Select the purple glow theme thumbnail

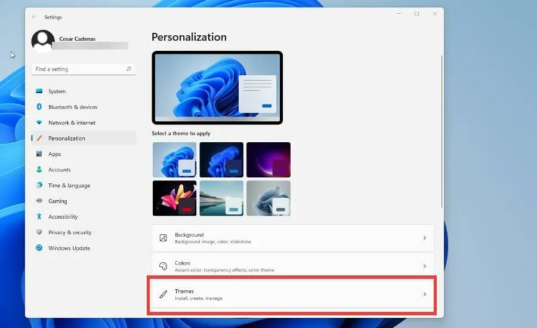tap(268, 160)
